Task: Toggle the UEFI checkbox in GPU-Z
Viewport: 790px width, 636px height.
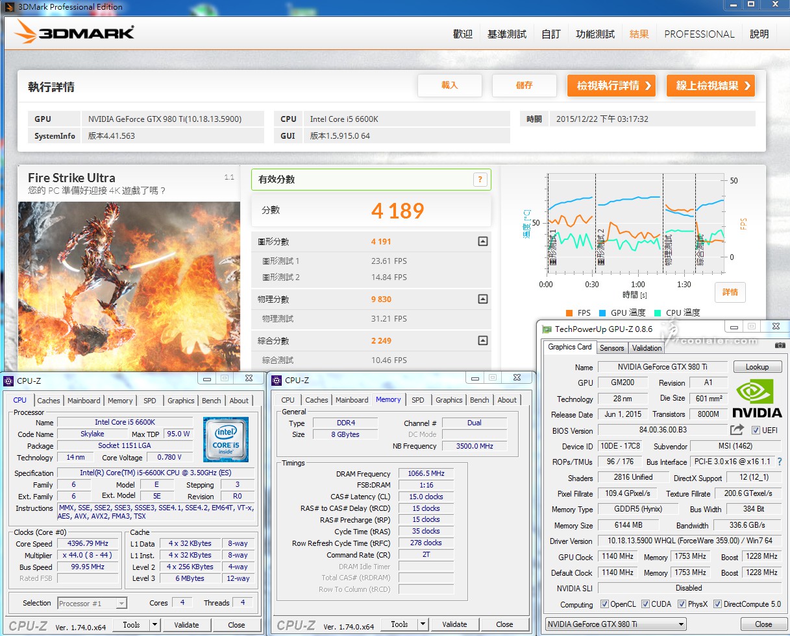Action: coord(755,430)
